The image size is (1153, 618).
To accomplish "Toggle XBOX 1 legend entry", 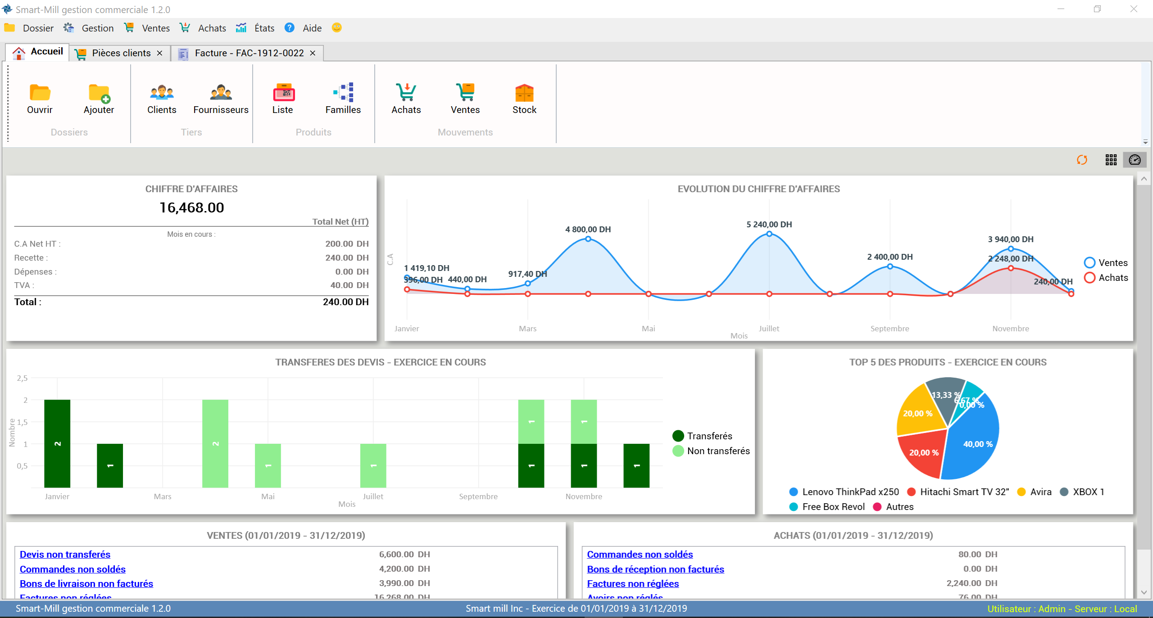I will (1082, 492).
